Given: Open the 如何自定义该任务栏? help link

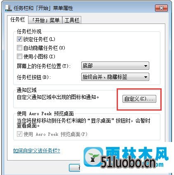Looking at the screenshot, I should 37,151.
